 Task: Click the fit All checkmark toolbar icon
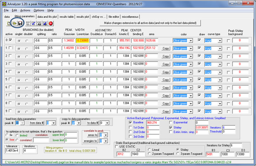pos(45,23)
